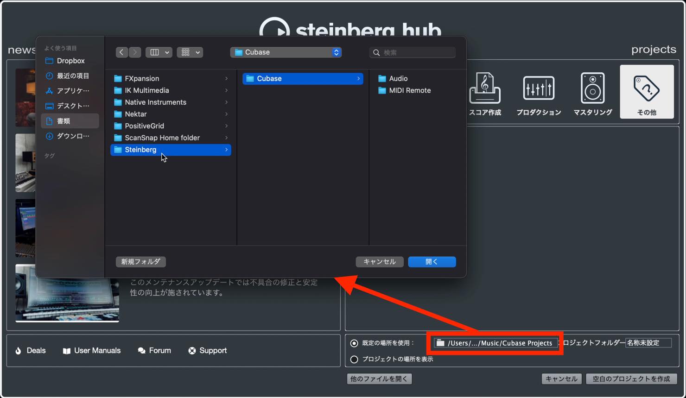
Task: Open the item grouping grid menu
Action: (190, 52)
